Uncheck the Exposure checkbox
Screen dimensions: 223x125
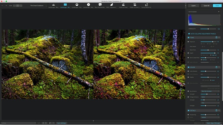[x=188, y=42]
